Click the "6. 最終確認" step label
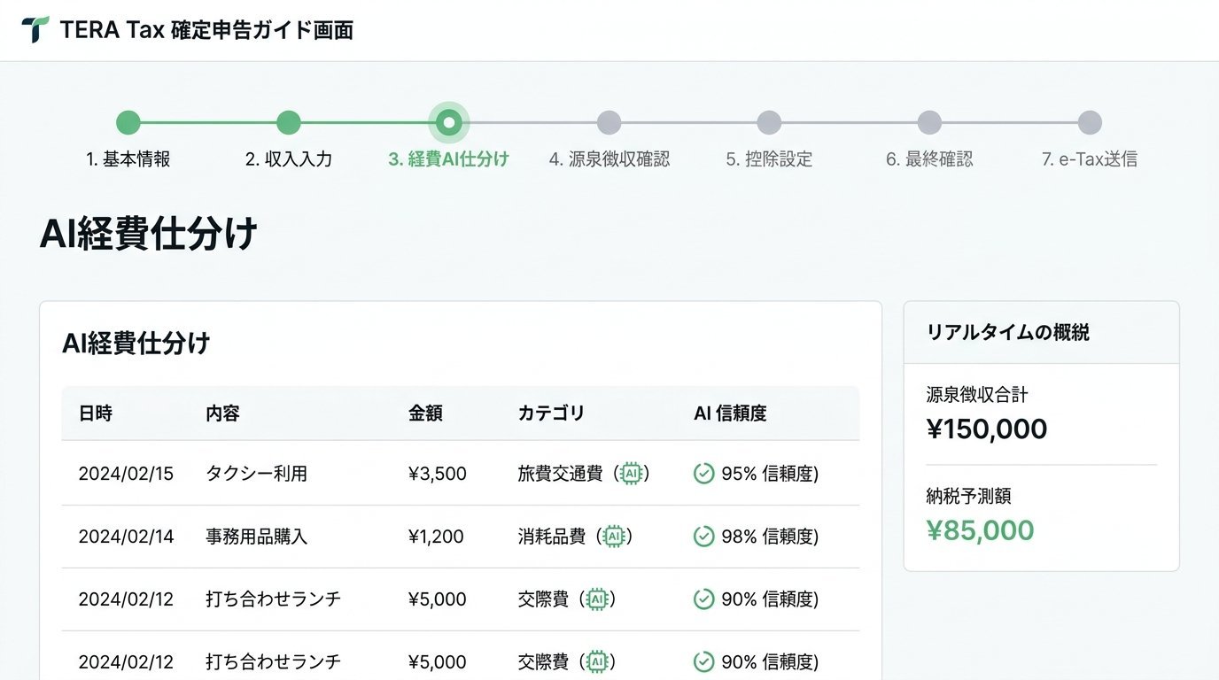This screenshot has height=680, width=1219. (928, 158)
